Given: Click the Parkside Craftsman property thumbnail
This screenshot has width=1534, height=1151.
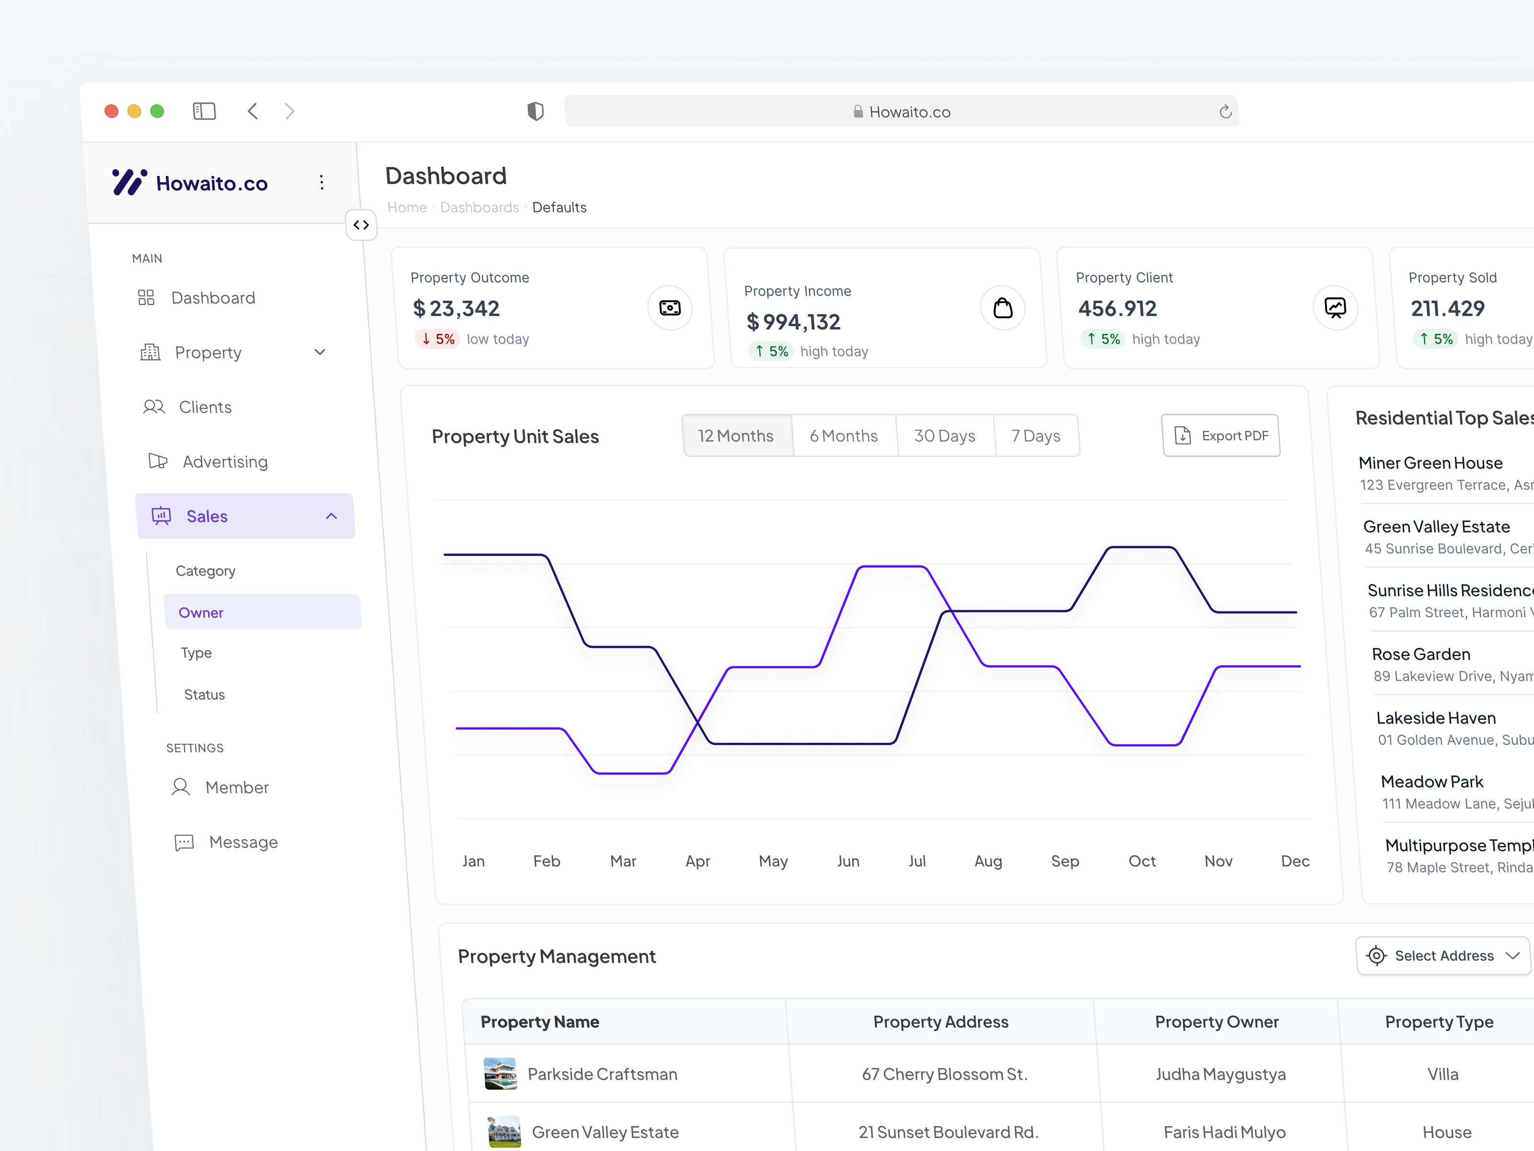Looking at the screenshot, I should click(500, 1073).
